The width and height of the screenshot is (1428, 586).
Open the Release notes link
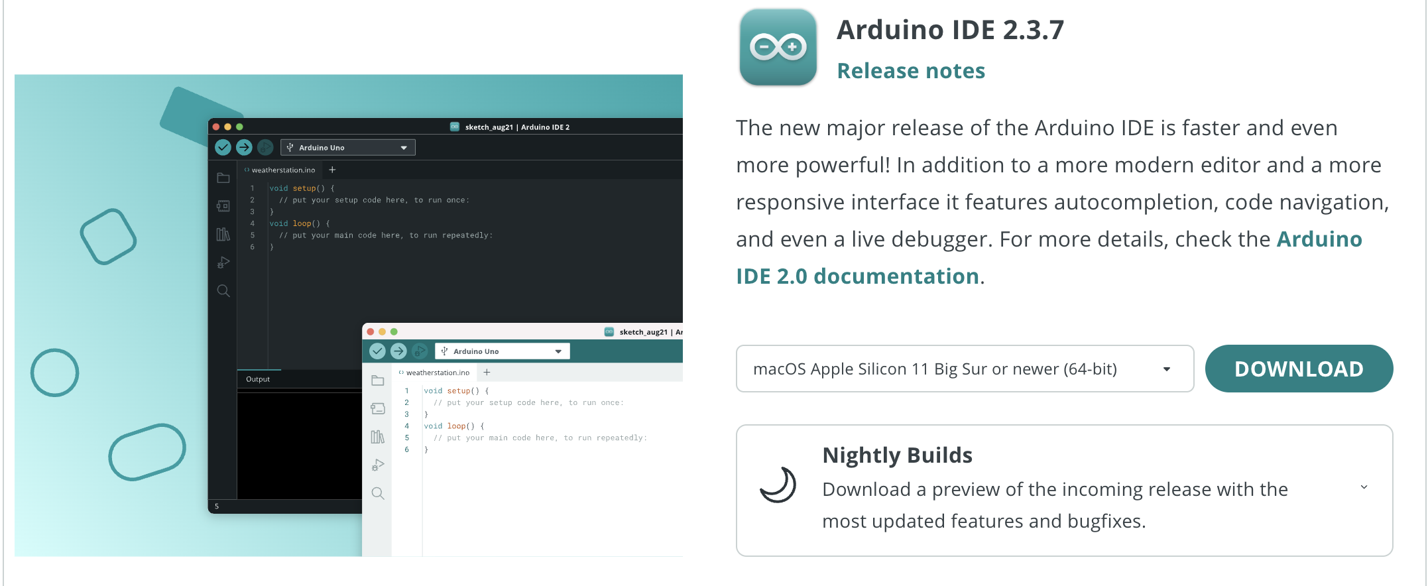tap(911, 71)
